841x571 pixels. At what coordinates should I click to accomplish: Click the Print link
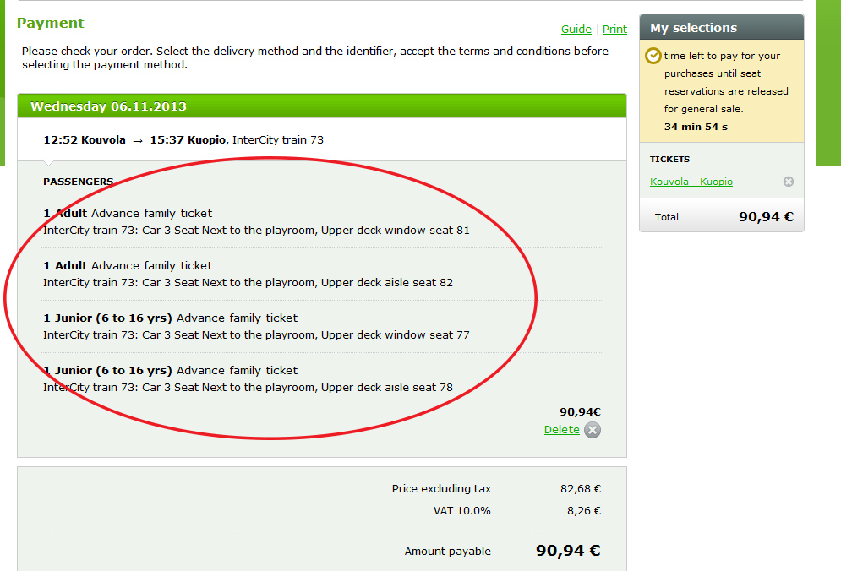click(614, 30)
